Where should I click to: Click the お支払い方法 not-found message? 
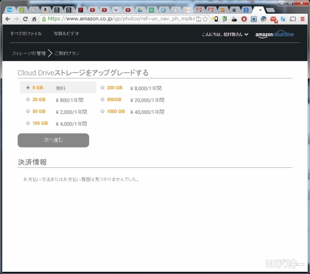[81, 179]
